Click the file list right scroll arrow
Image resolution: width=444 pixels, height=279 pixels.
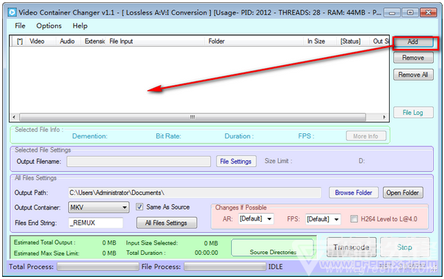coord(384,117)
